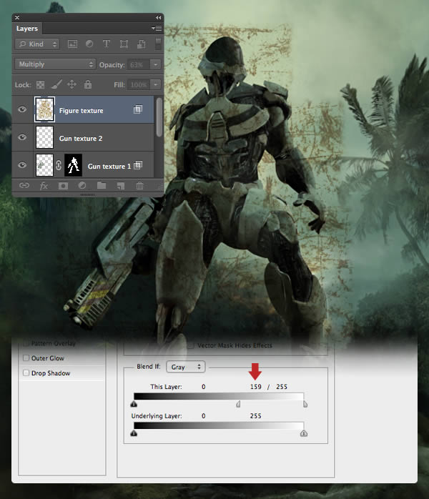Viewport: 429px width, 499px height.
Task: Click the Opacity value field
Action: (139, 64)
